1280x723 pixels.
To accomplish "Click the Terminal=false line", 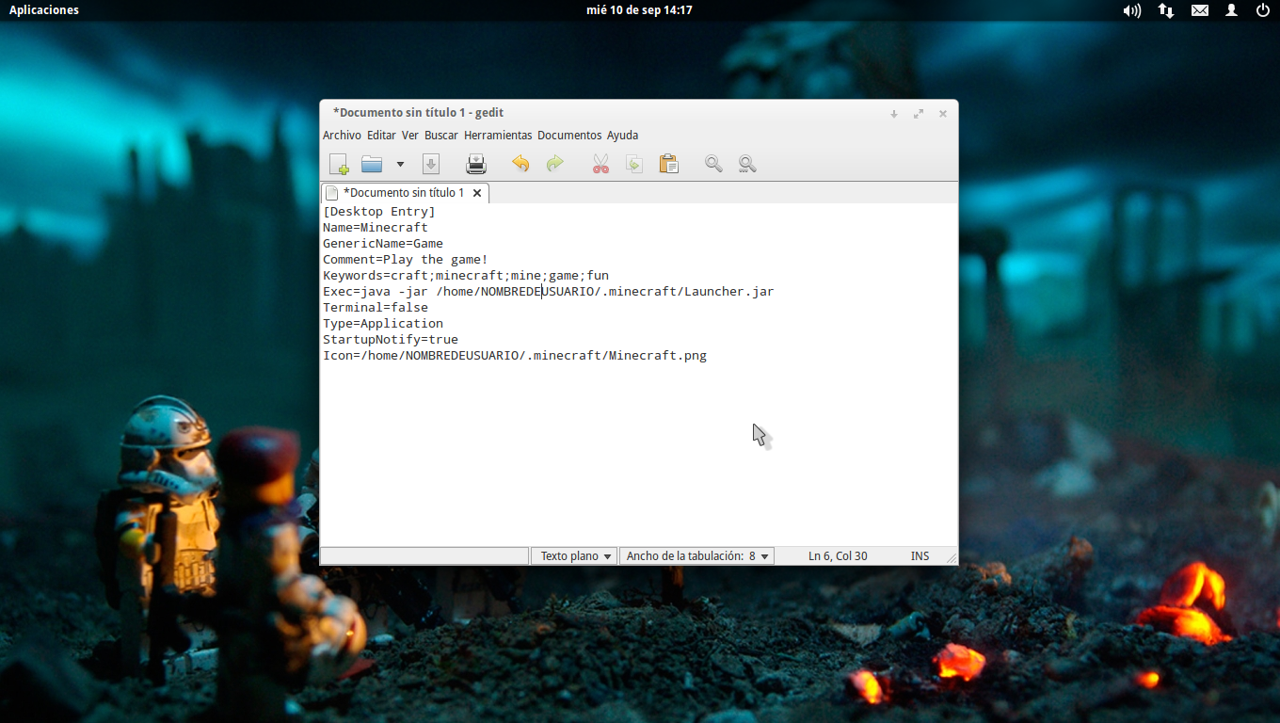I will click(x=376, y=308).
